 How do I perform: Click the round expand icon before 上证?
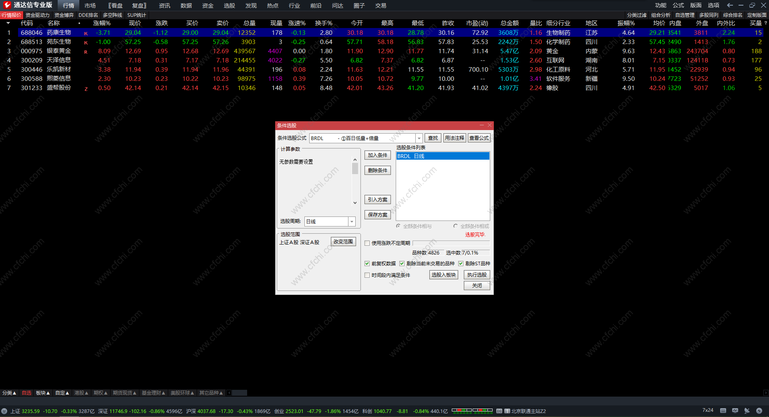(x=4, y=411)
